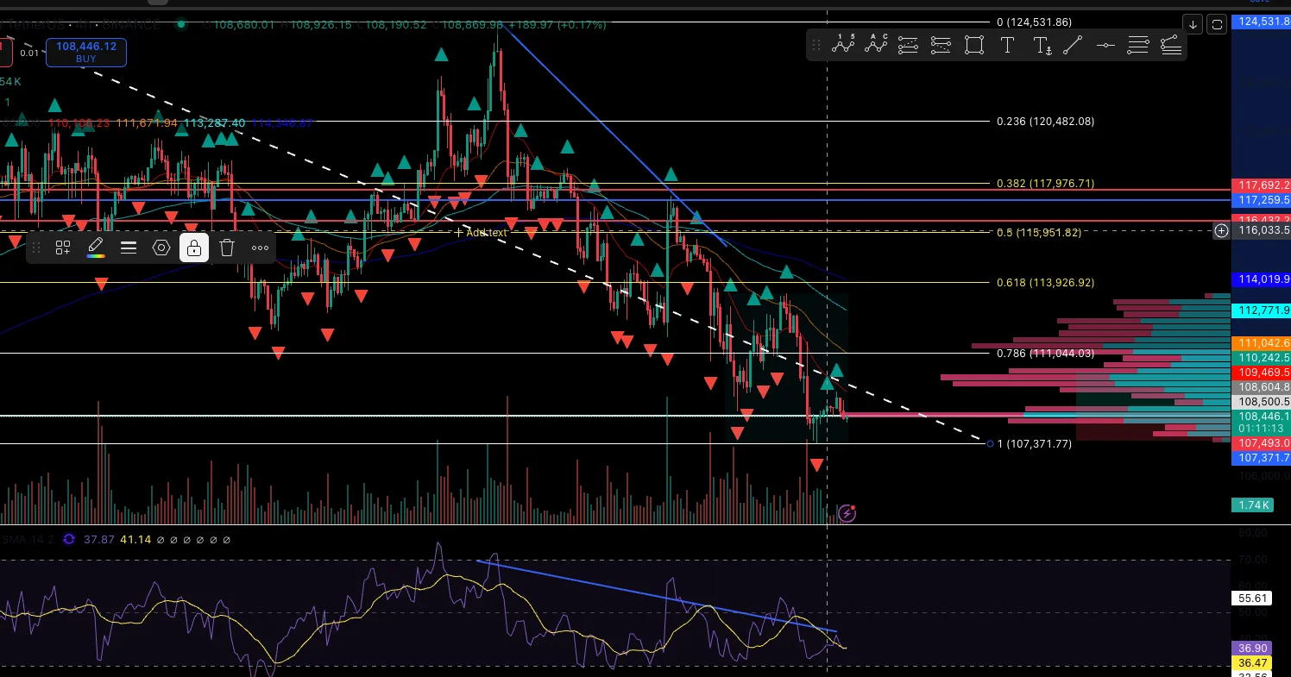Select the Elliott impulse wave (1-5) tool
The height and width of the screenshot is (677, 1291).
click(x=843, y=45)
